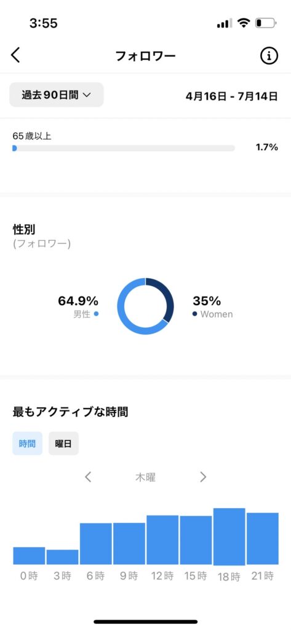Tap the 木曜 day label

click(145, 477)
